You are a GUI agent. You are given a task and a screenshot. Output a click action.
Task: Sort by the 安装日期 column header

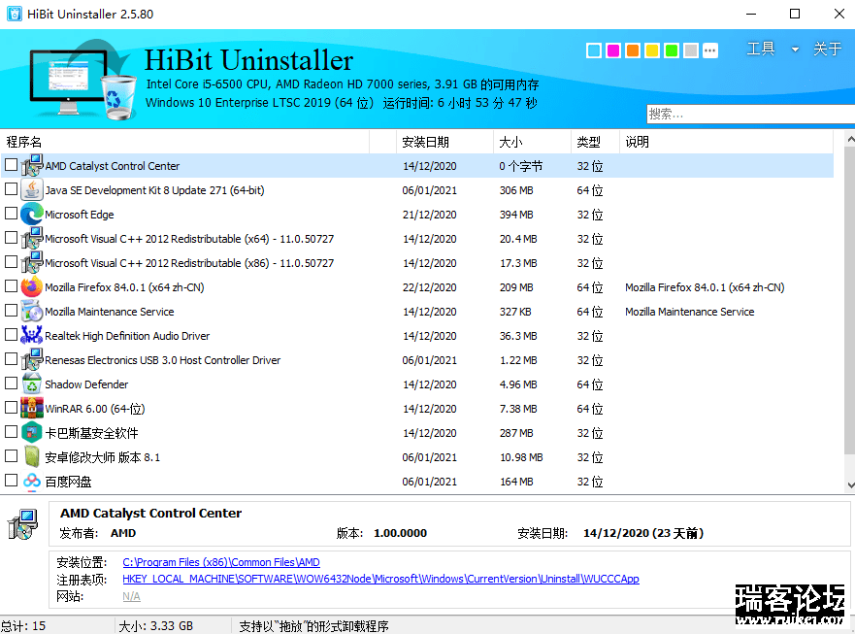(x=444, y=142)
